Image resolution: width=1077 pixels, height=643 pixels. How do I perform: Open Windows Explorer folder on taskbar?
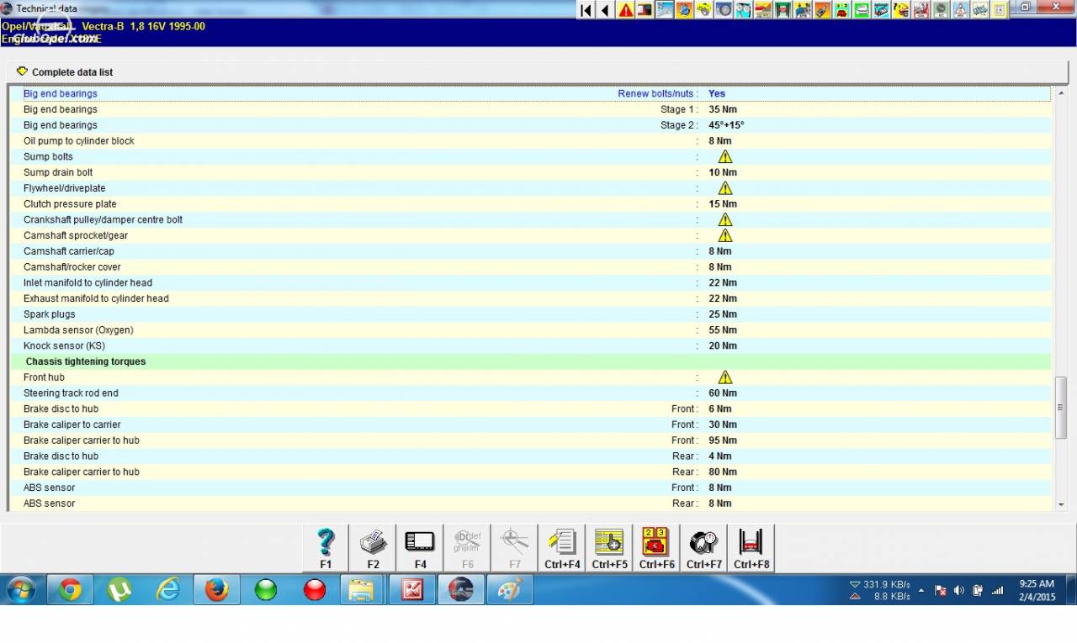pos(363,590)
